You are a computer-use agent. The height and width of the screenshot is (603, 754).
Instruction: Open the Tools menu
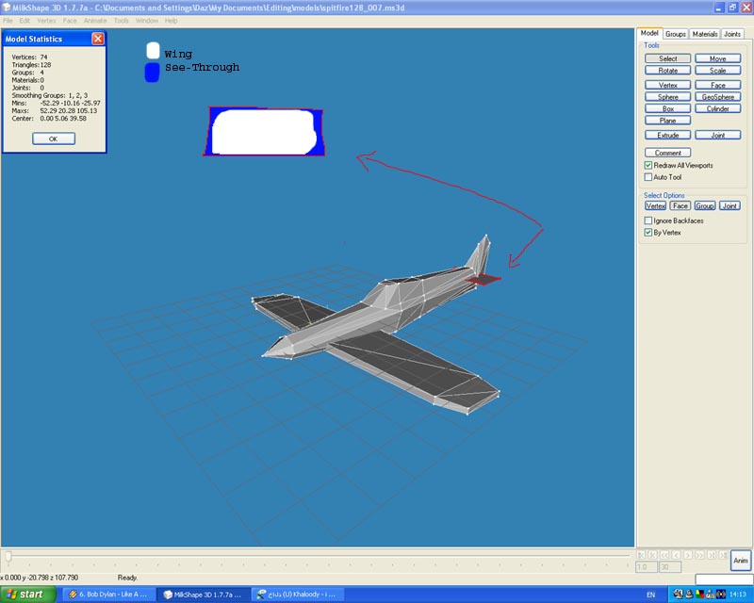pos(121,20)
